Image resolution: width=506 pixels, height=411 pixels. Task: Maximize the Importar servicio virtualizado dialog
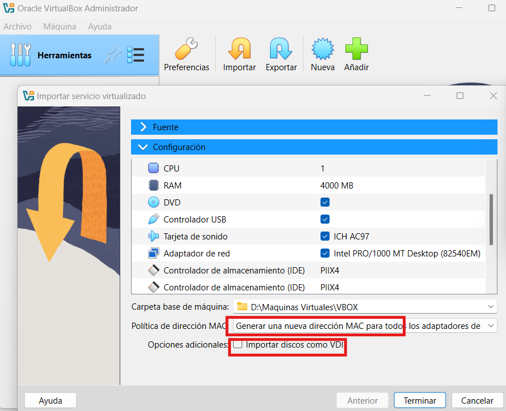pyautogui.click(x=460, y=96)
